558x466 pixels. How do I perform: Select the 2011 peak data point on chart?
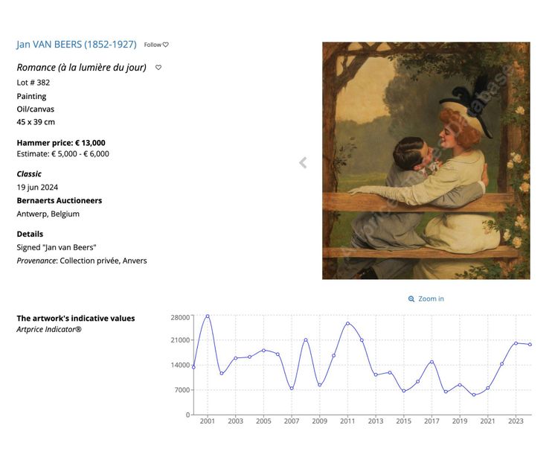pyautogui.click(x=347, y=324)
